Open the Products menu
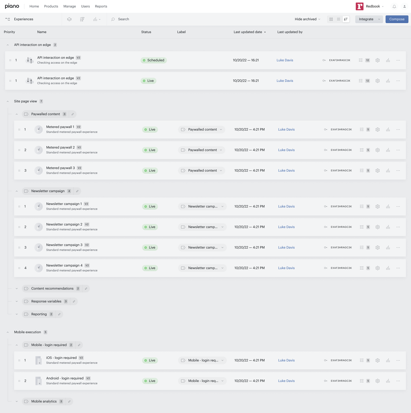This screenshot has width=411, height=413. [x=51, y=6]
